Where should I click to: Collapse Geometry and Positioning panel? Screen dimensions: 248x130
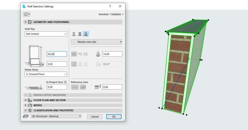(x=26, y=22)
